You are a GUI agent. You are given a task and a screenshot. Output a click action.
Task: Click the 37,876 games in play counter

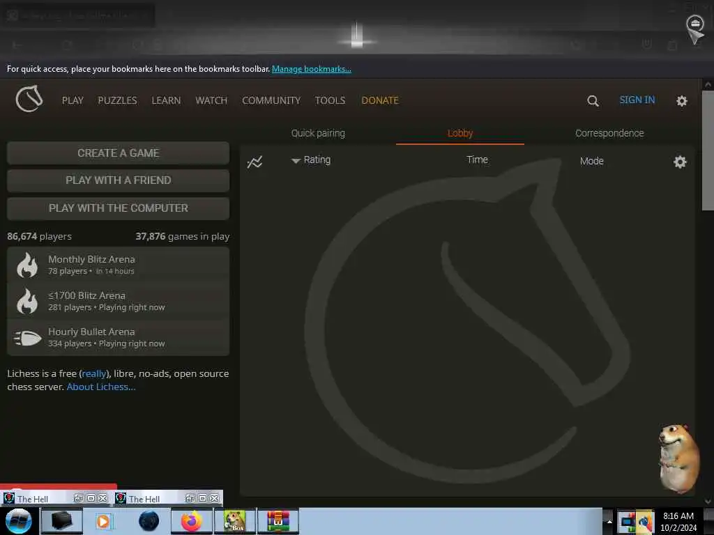click(183, 237)
